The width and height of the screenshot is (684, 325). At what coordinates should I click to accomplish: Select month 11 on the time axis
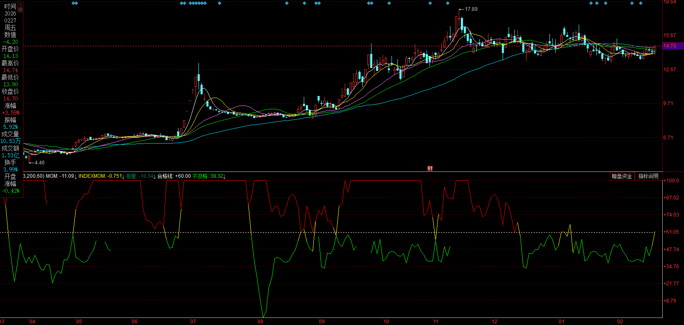[x=436, y=322]
